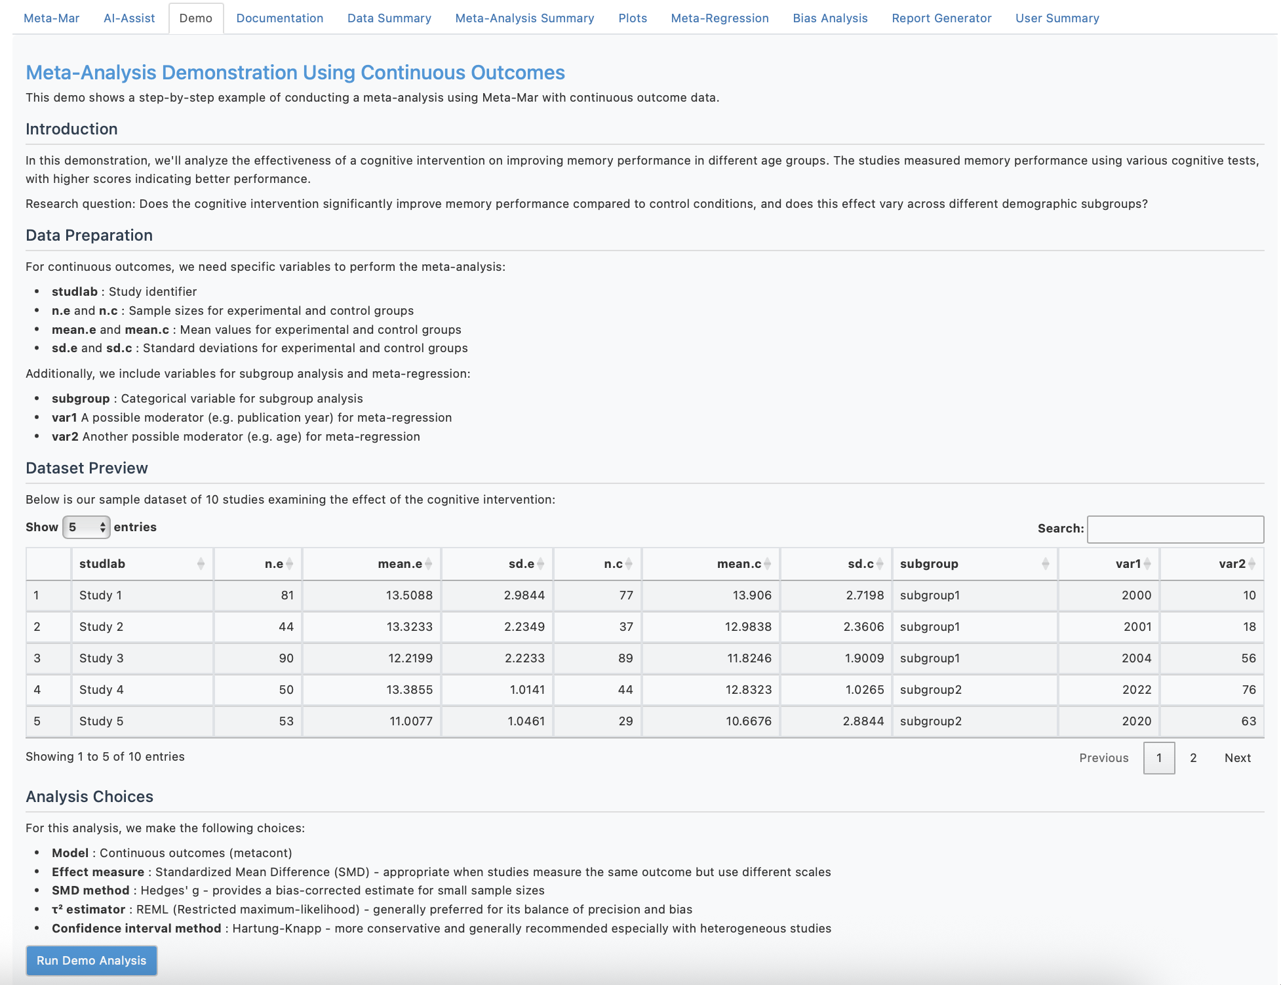
Task: Click the Run Demo Analysis button
Action: [91, 960]
